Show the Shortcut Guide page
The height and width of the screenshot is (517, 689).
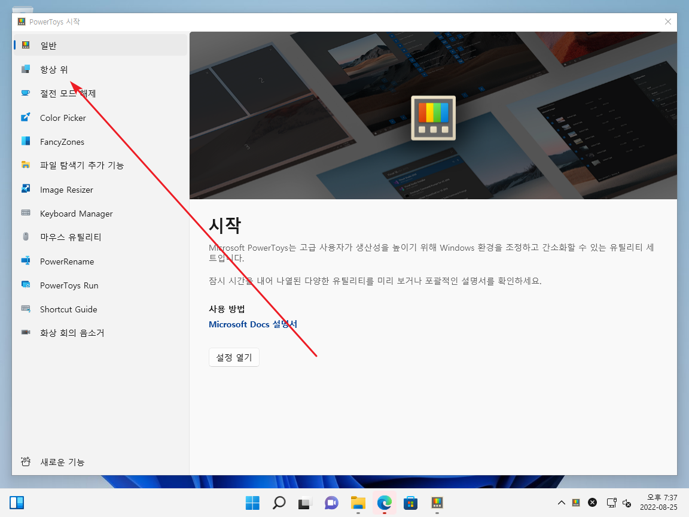click(100, 309)
